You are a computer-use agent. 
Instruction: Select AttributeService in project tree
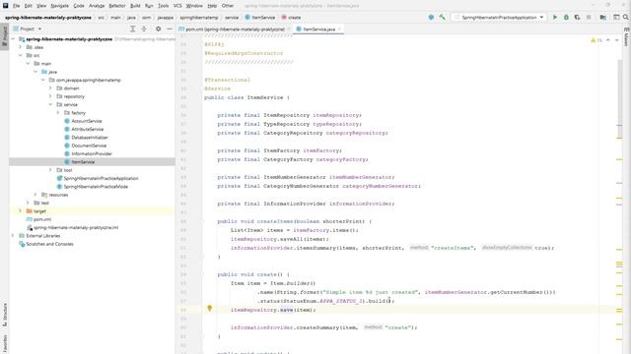[88, 129]
